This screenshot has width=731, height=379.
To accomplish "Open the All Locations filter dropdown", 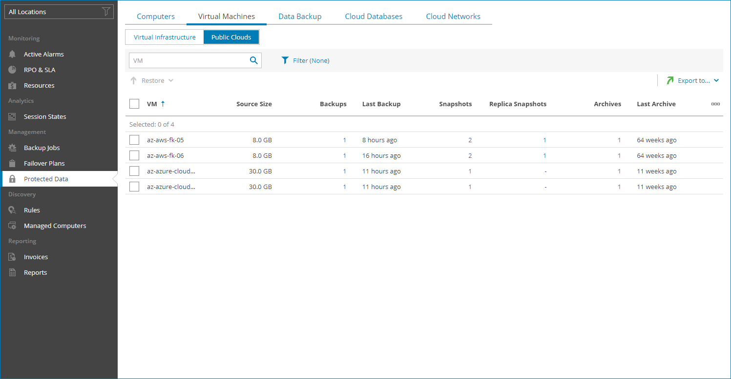I will point(59,12).
